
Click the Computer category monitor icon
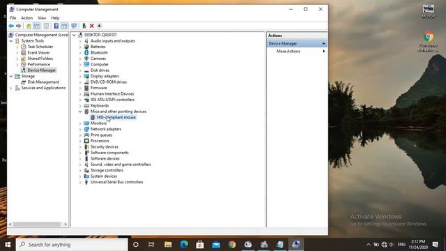coord(86,64)
